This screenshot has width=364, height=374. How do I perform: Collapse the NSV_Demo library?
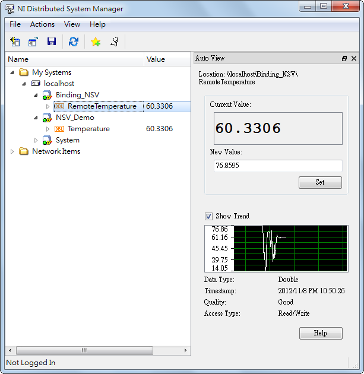[x=36, y=118]
